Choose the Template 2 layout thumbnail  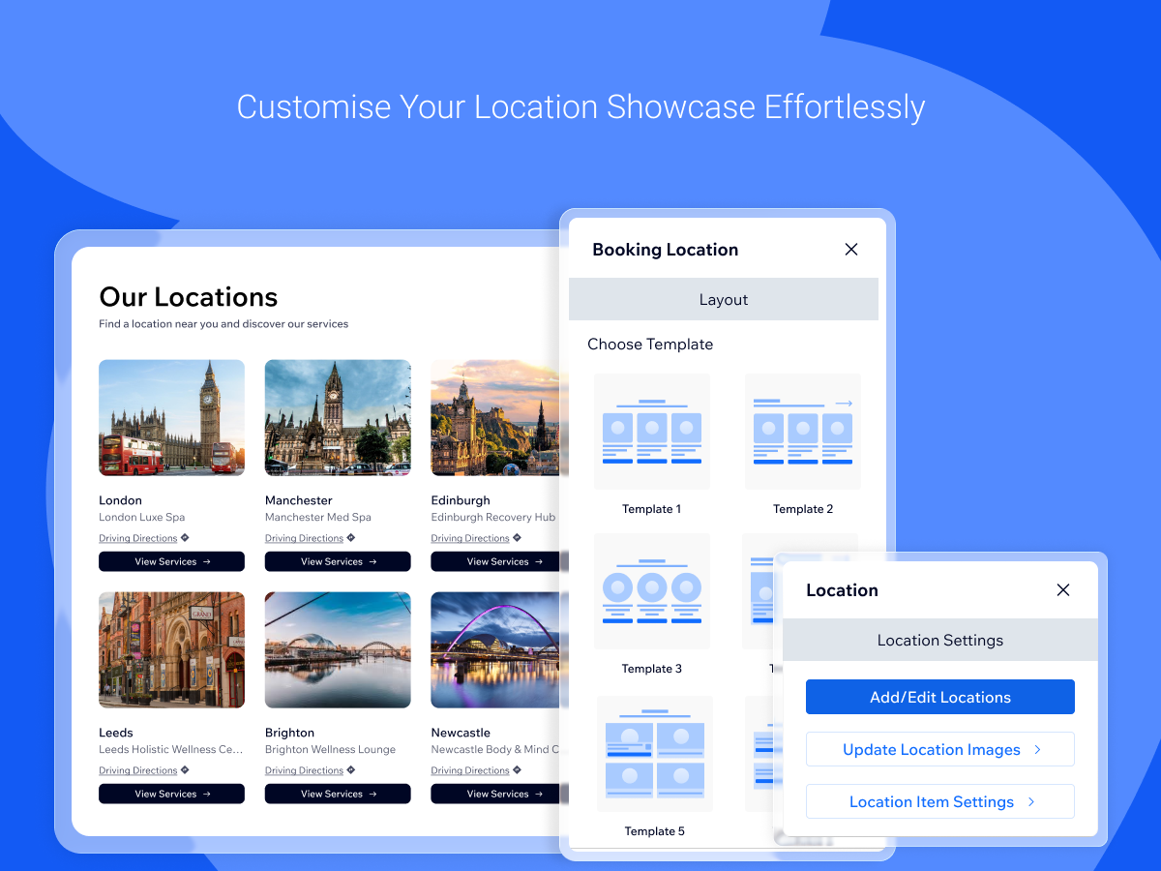[x=802, y=432]
